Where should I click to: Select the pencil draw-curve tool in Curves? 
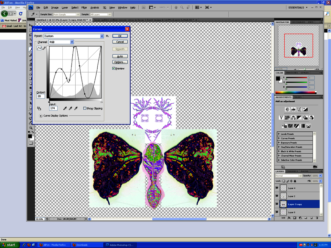coord(44,48)
